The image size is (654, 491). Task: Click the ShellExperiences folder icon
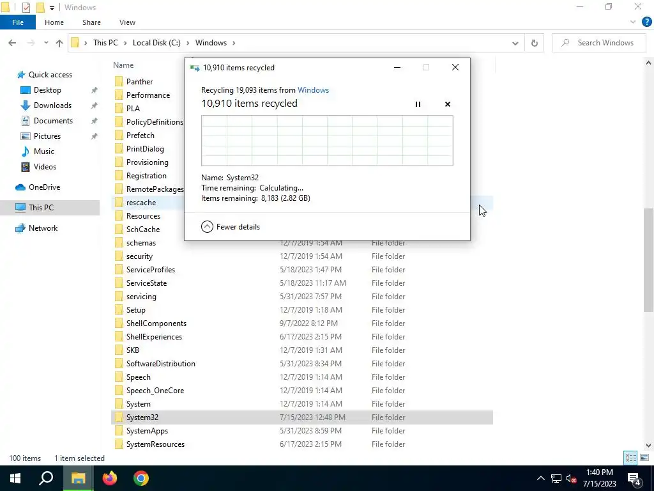(x=119, y=336)
